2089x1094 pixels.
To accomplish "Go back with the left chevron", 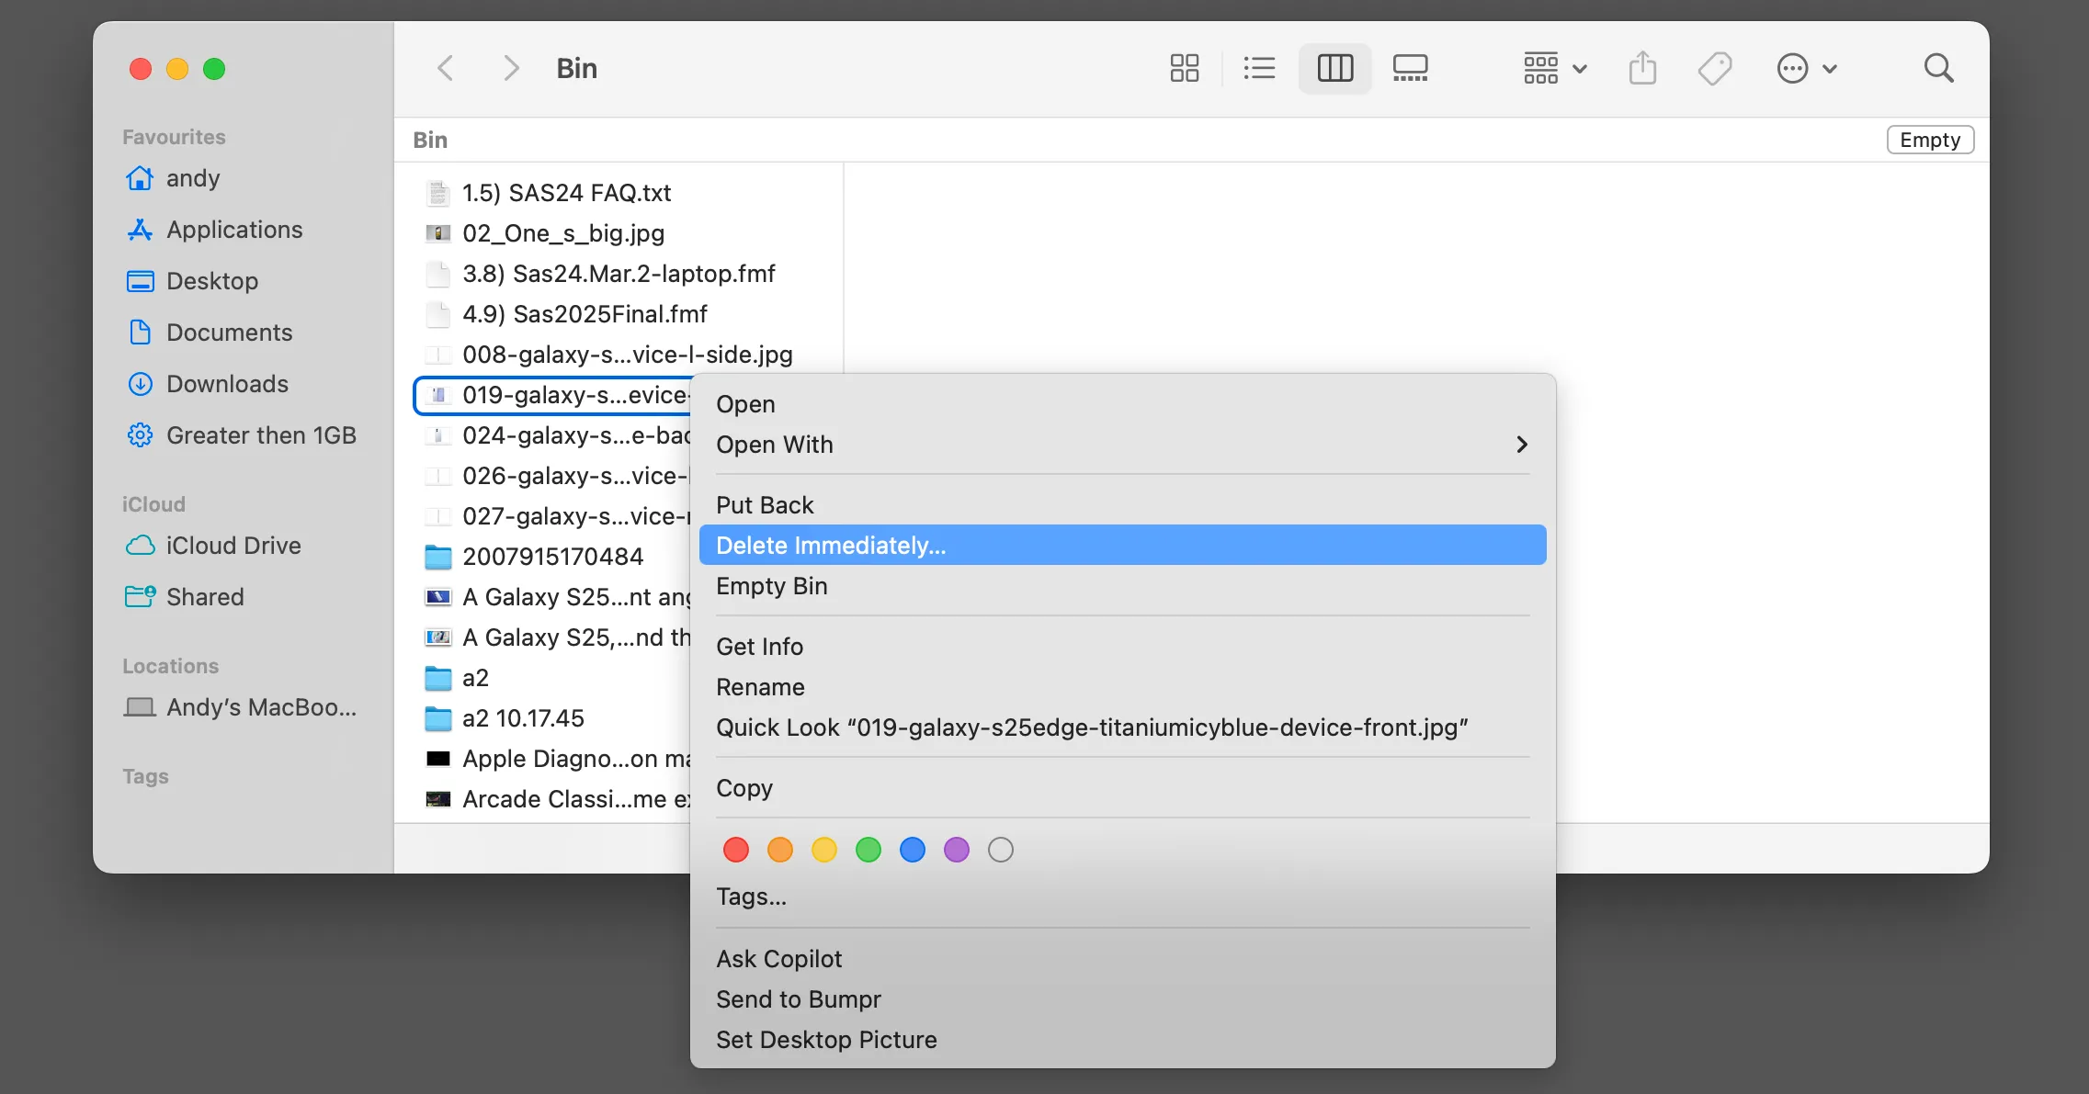I will point(446,68).
